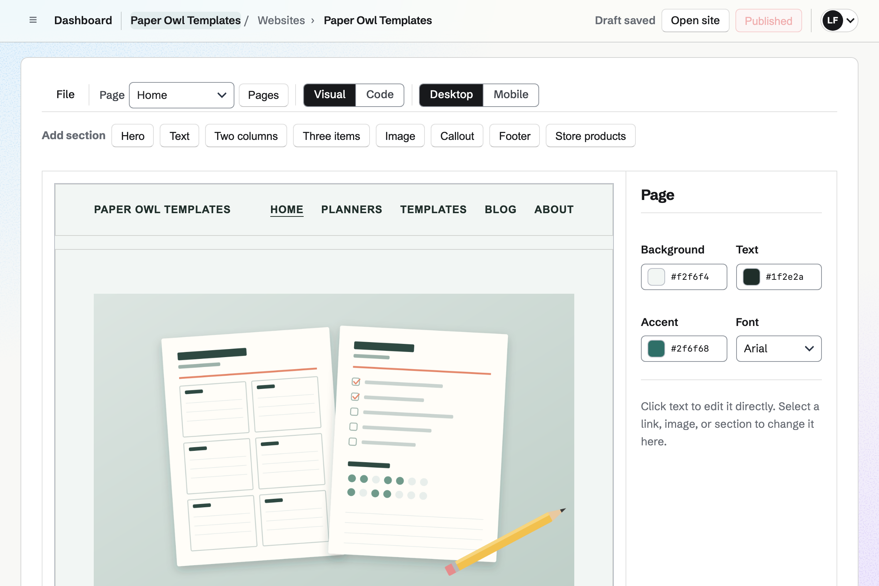Open the Arial font dropdown

[x=779, y=348]
